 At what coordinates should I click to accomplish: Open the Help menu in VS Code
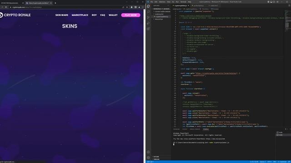point(190,2)
